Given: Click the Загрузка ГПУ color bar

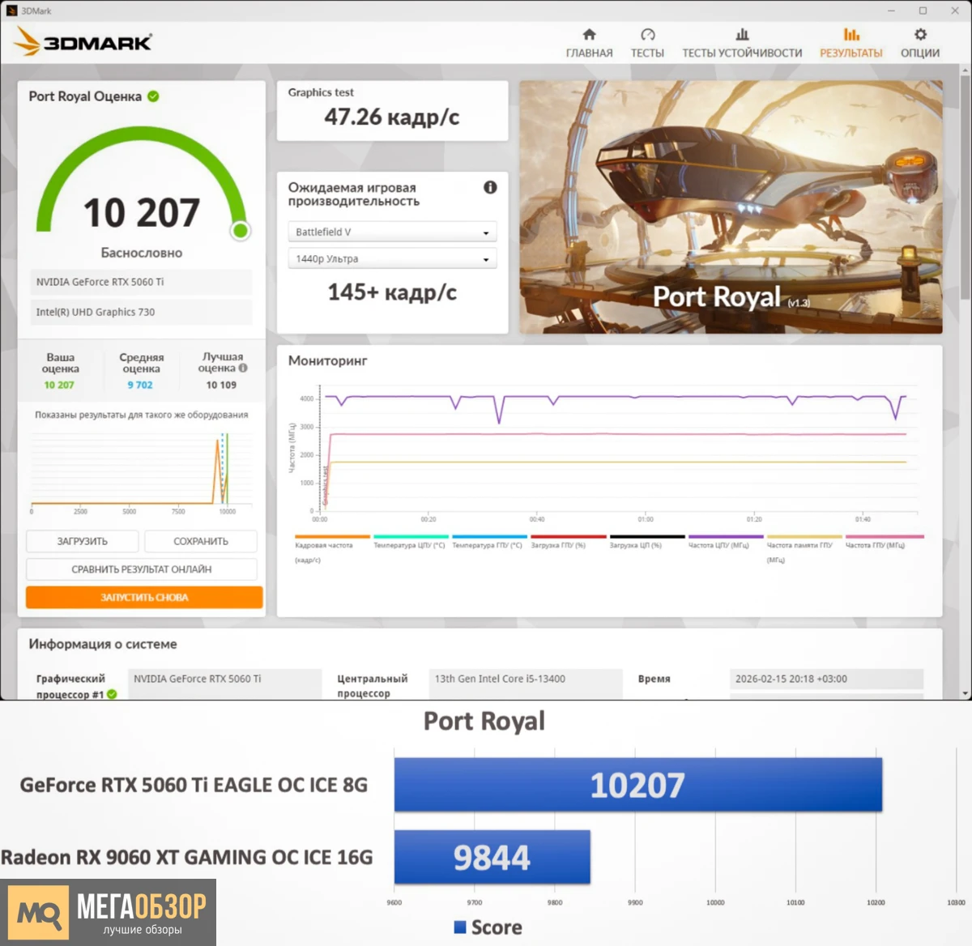Looking at the screenshot, I should pos(567,536).
